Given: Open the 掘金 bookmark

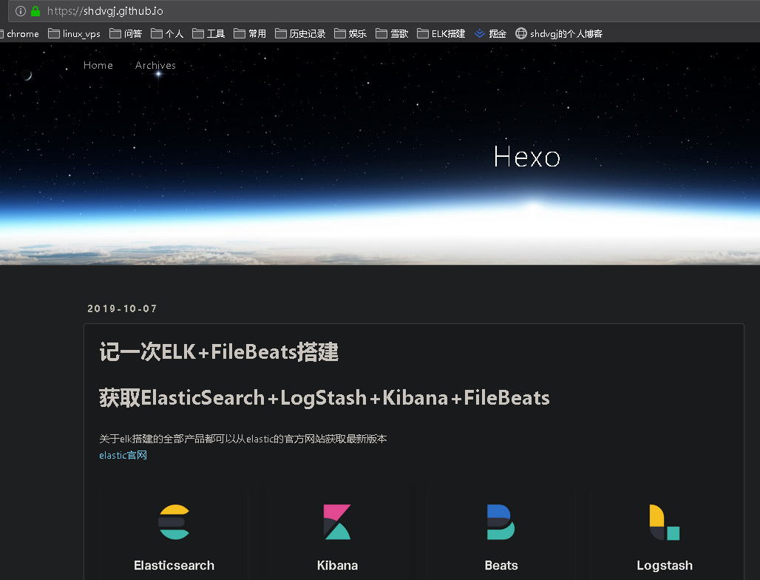Looking at the screenshot, I should tap(491, 33).
